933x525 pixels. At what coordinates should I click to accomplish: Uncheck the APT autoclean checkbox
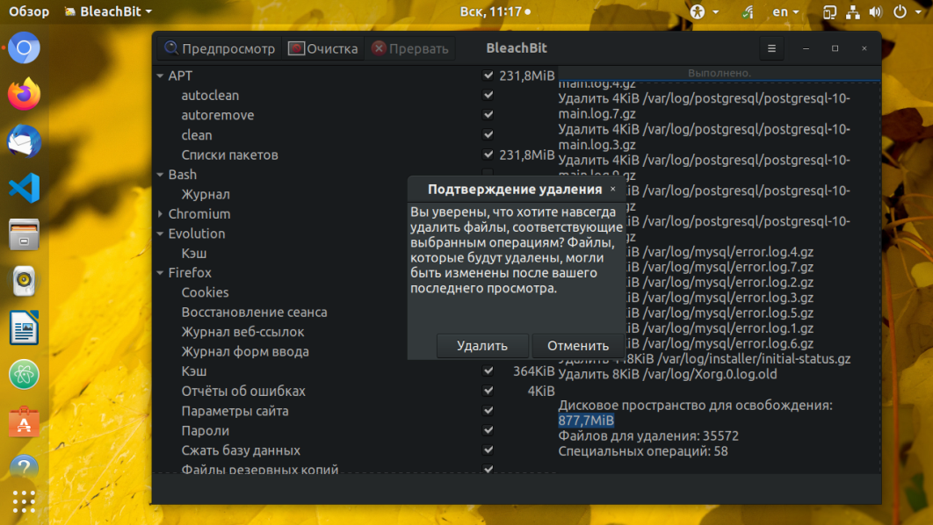[x=488, y=95]
